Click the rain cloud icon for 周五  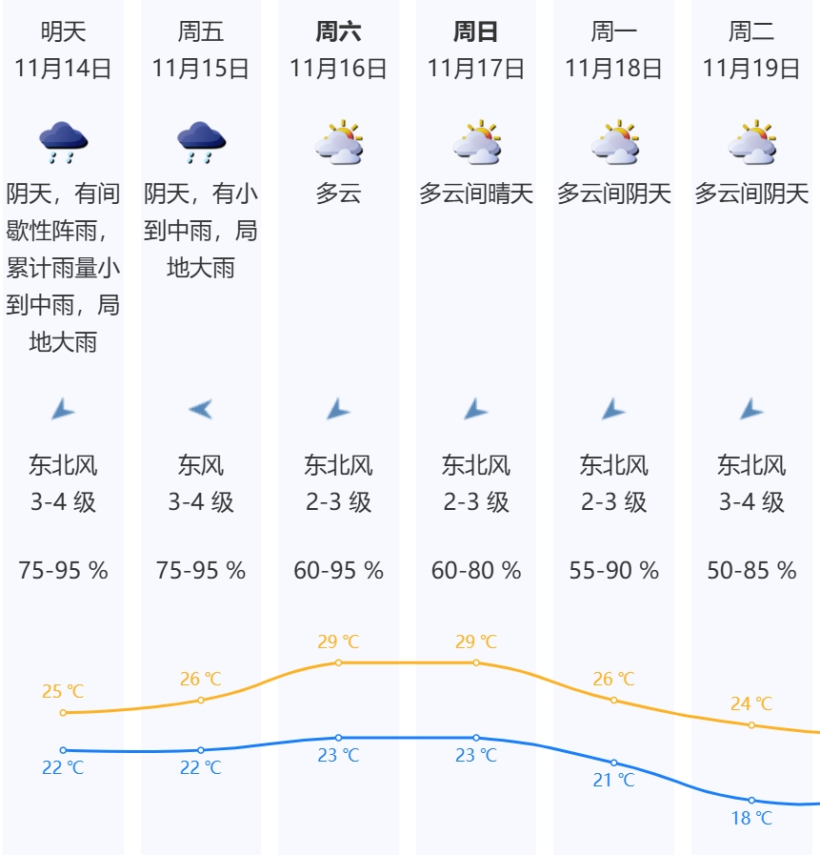[x=201, y=142]
